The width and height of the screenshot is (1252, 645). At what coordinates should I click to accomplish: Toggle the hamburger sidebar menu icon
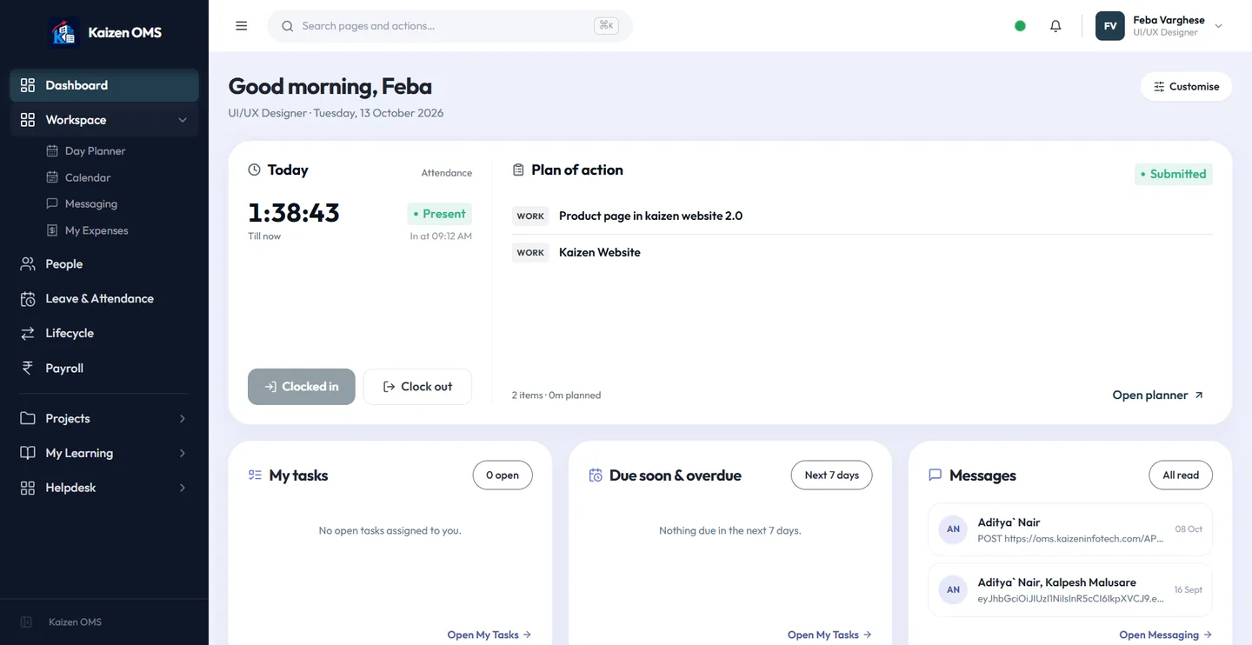point(242,26)
